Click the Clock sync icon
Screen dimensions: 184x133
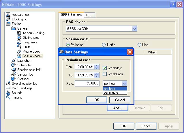click(8, 19)
